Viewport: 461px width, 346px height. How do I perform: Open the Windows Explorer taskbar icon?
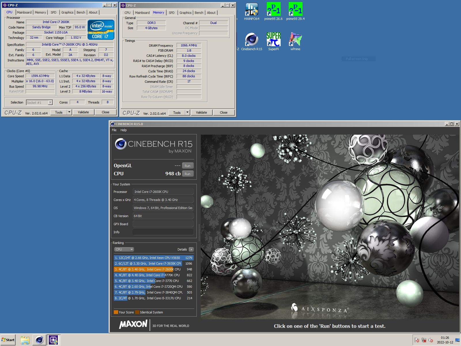[25, 340]
